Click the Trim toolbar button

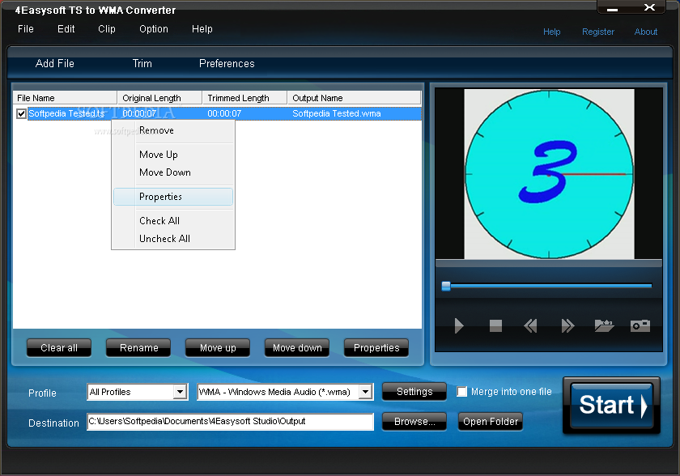click(142, 64)
